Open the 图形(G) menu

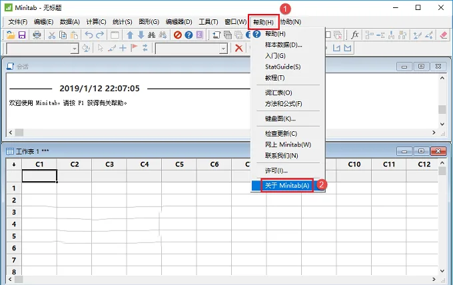149,22
